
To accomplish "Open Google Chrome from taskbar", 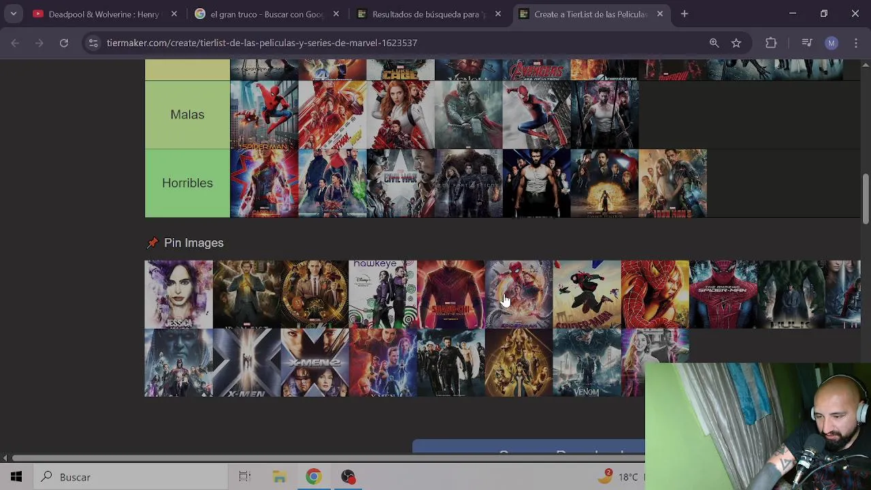I will [314, 477].
